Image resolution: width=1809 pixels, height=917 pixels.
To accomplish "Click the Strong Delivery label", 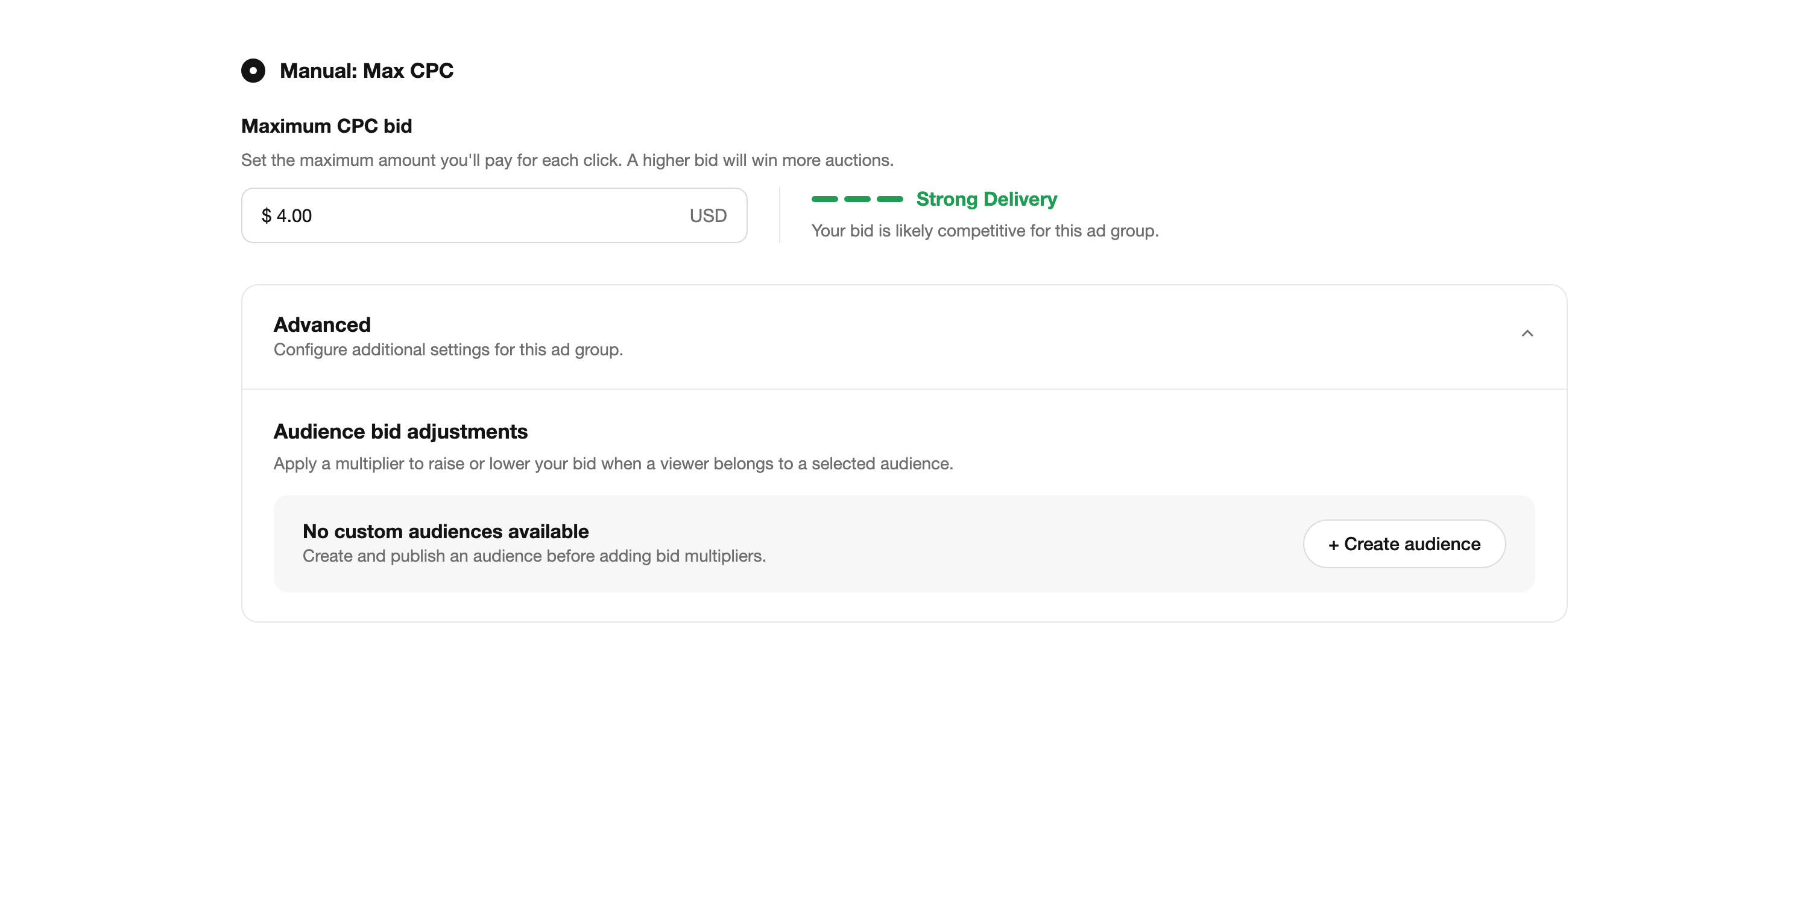I will [986, 200].
